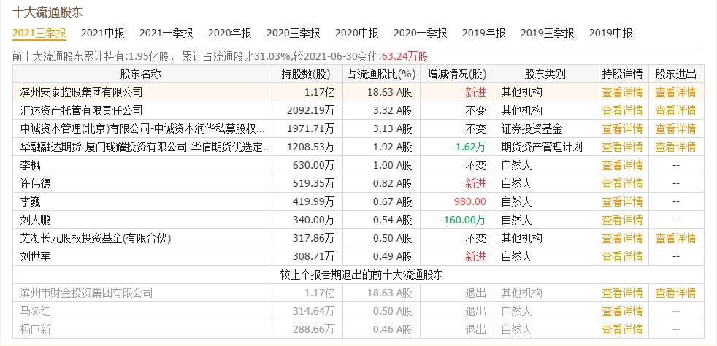This screenshot has height=346, width=717.
Task: Open the 2020三季报 tab
Action: coord(293,33)
